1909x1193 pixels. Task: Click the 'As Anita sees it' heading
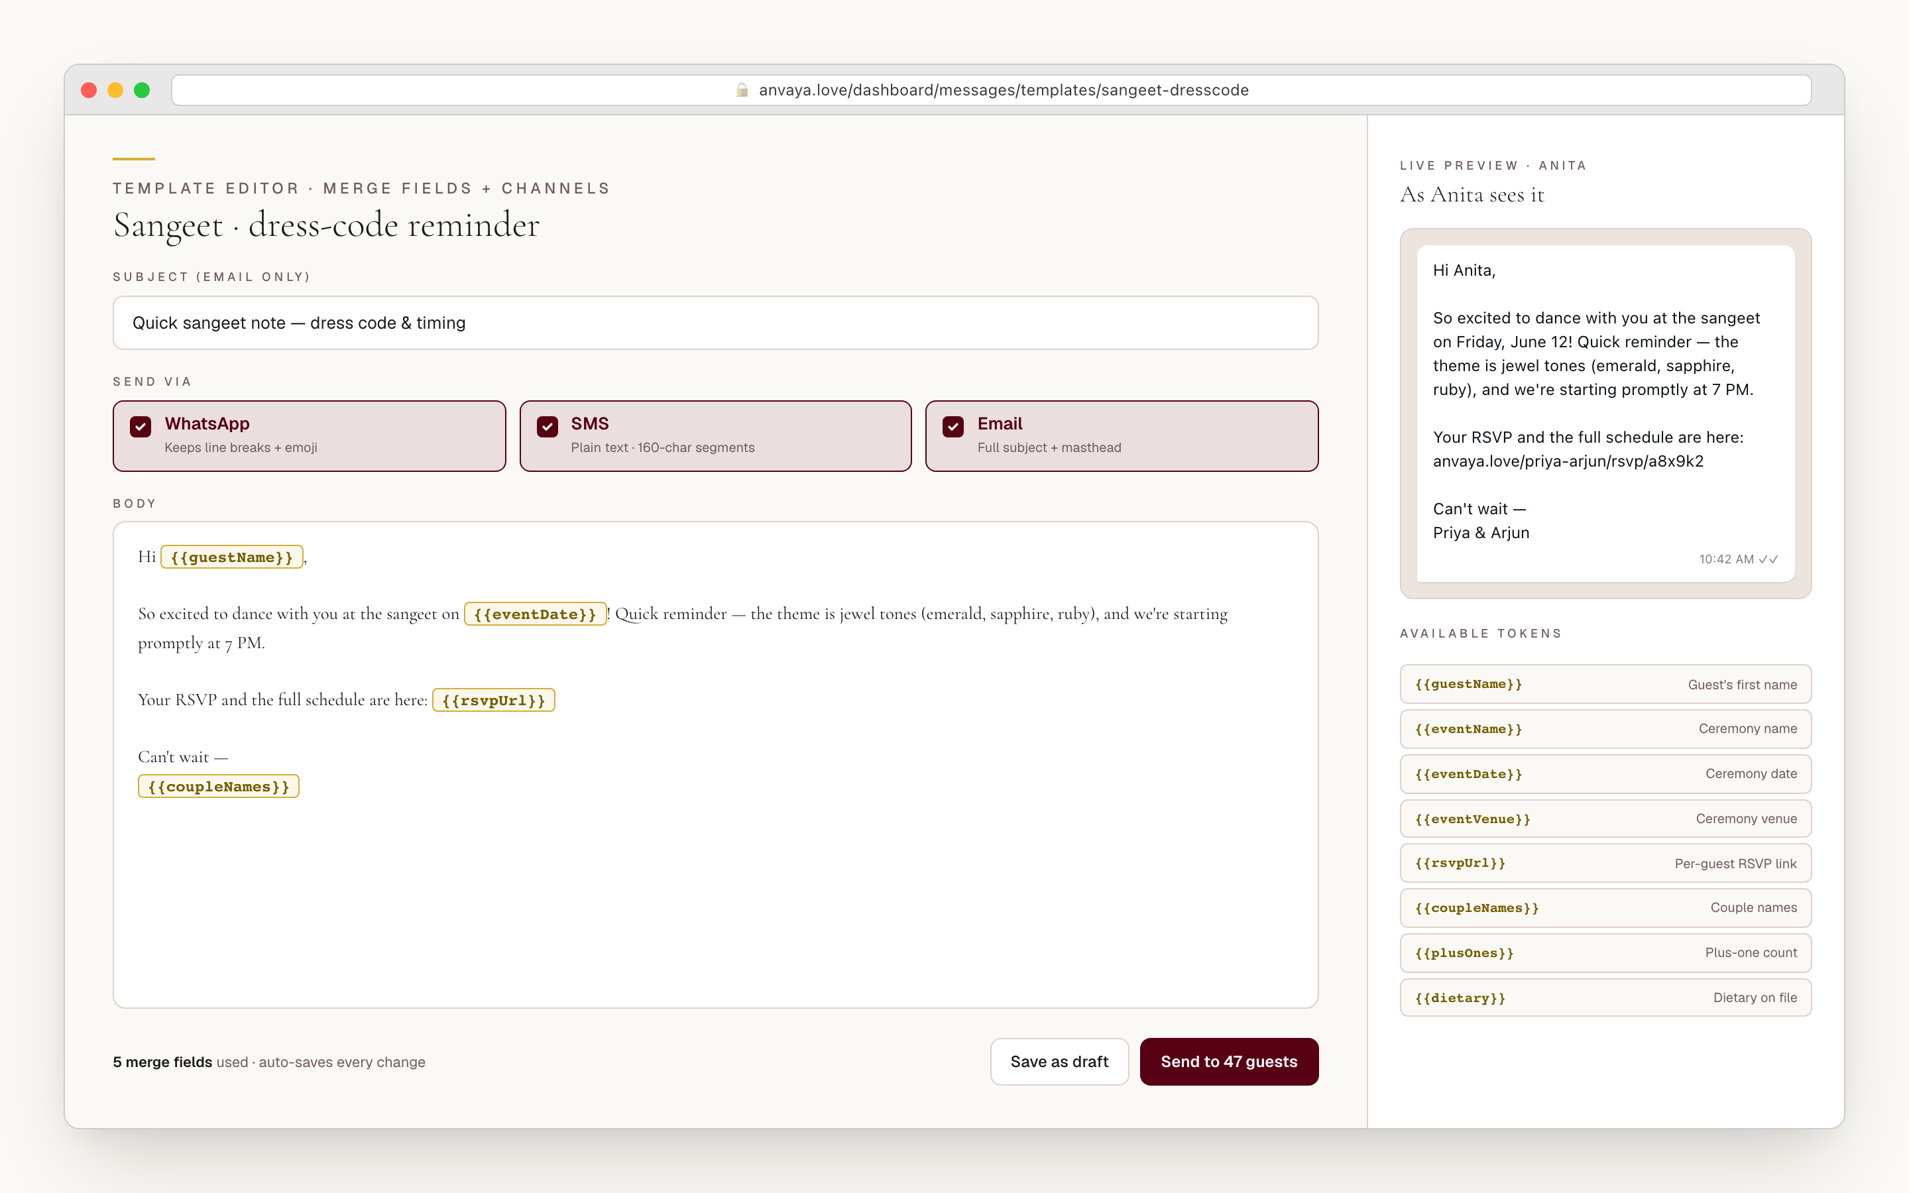(1472, 195)
